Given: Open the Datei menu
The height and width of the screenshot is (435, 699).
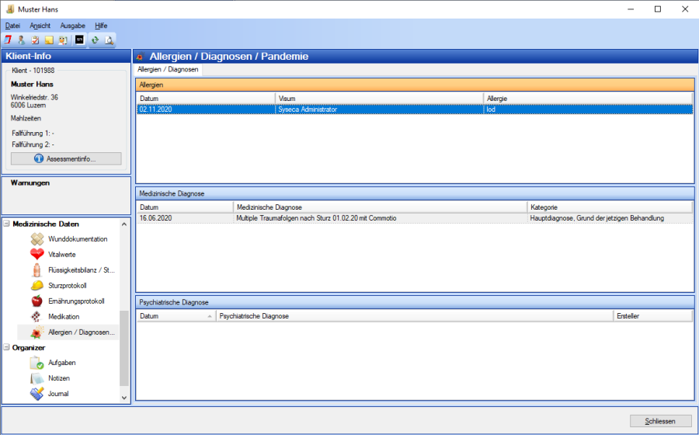Looking at the screenshot, I should click(12, 26).
